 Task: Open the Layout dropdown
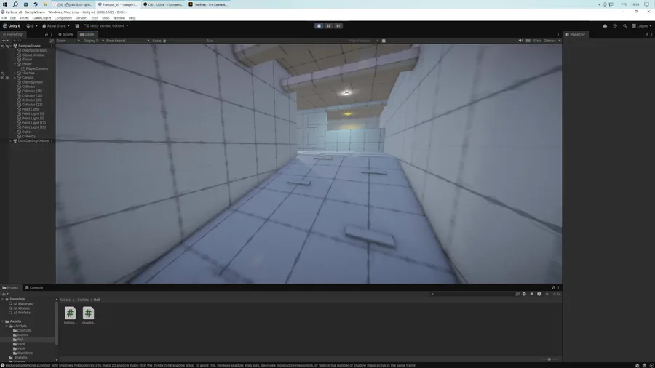(642, 26)
